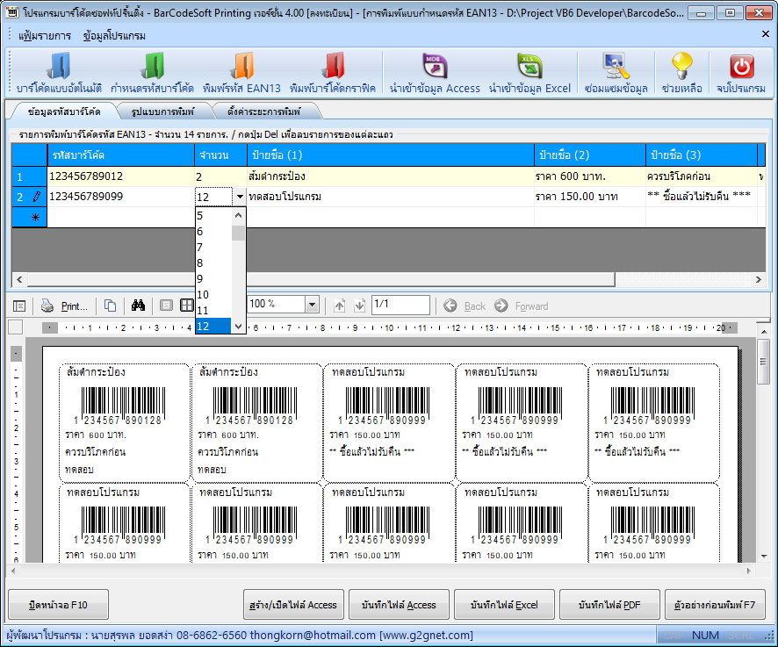Close the inner document with the X
778x647 pixels.
(x=765, y=33)
